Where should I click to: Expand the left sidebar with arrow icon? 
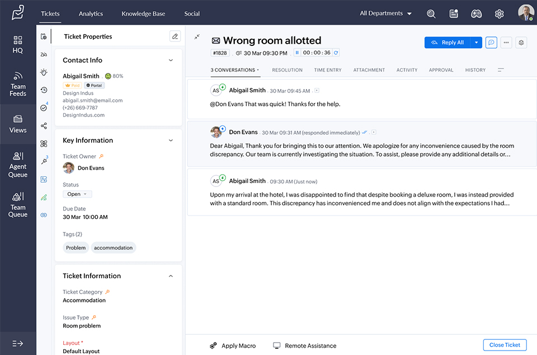click(17, 343)
